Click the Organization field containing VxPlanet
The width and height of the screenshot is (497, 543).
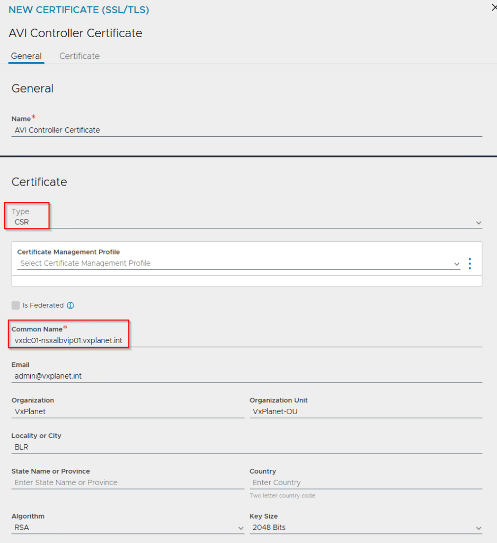click(106, 411)
